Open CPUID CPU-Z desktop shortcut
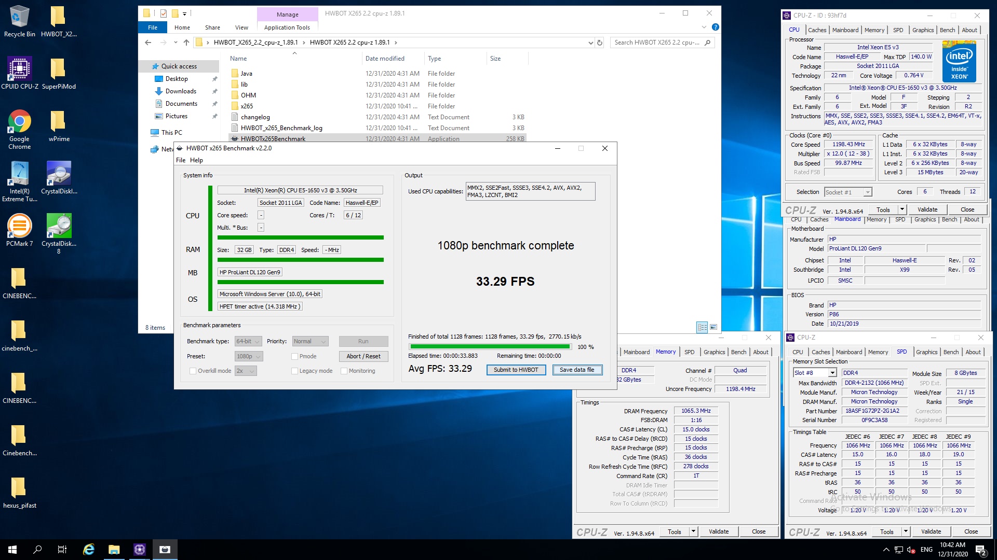This screenshot has width=997, height=560. pos(19,73)
